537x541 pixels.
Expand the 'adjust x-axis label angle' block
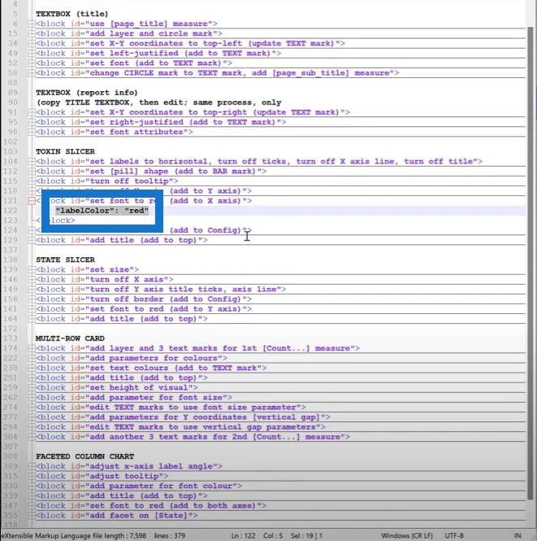click(32, 466)
